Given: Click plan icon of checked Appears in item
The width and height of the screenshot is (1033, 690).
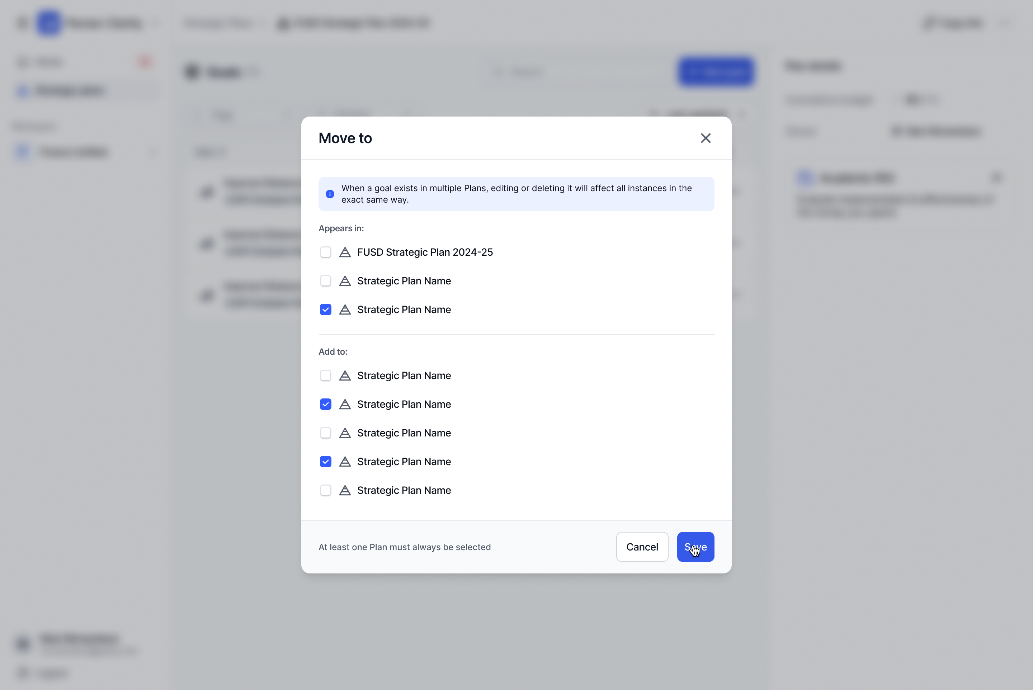Looking at the screenshot, I should pyautogui.click(x=345, y=310).
